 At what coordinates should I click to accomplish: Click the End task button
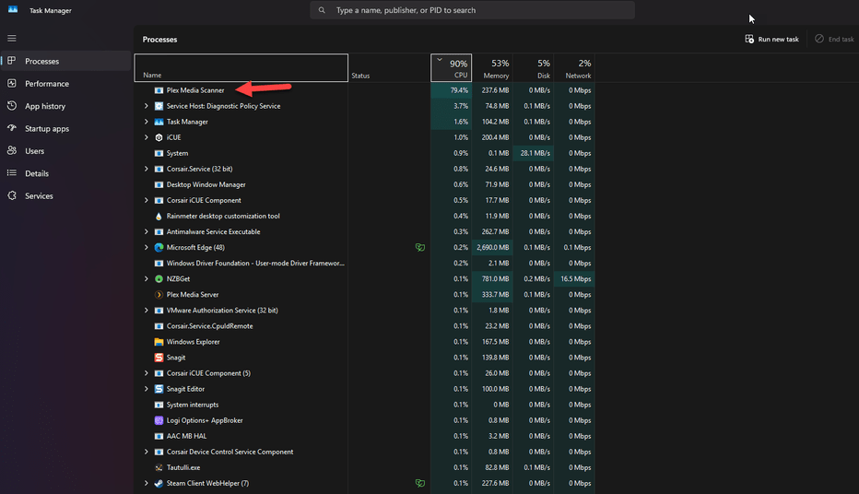coord(834,39)
